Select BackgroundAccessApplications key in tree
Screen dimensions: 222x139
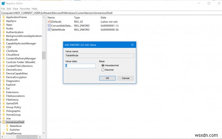(24, 36)
